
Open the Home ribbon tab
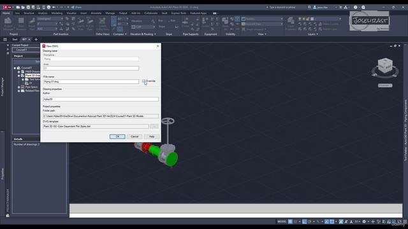click(x=6, y=13)
